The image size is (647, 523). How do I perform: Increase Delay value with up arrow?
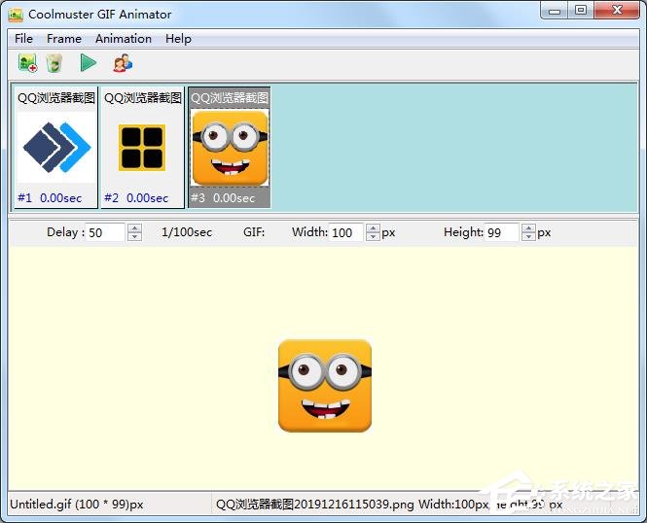tap(135, 228)
